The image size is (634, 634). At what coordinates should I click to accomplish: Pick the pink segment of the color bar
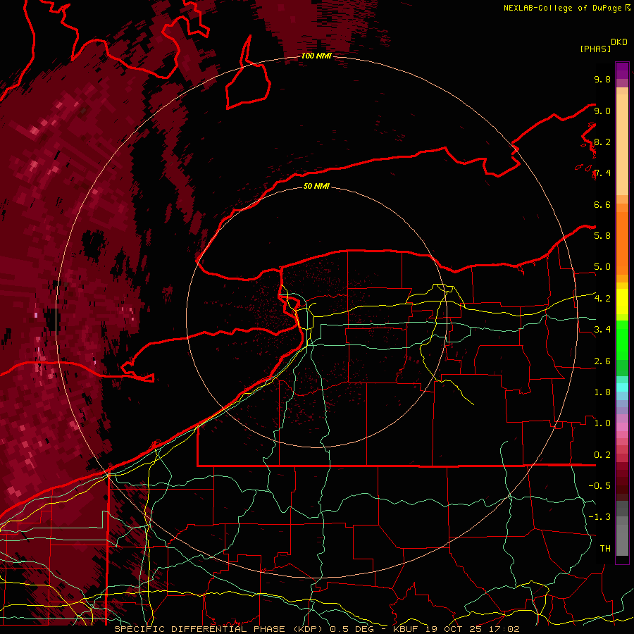pyautogui.click(x=622, y=427)
